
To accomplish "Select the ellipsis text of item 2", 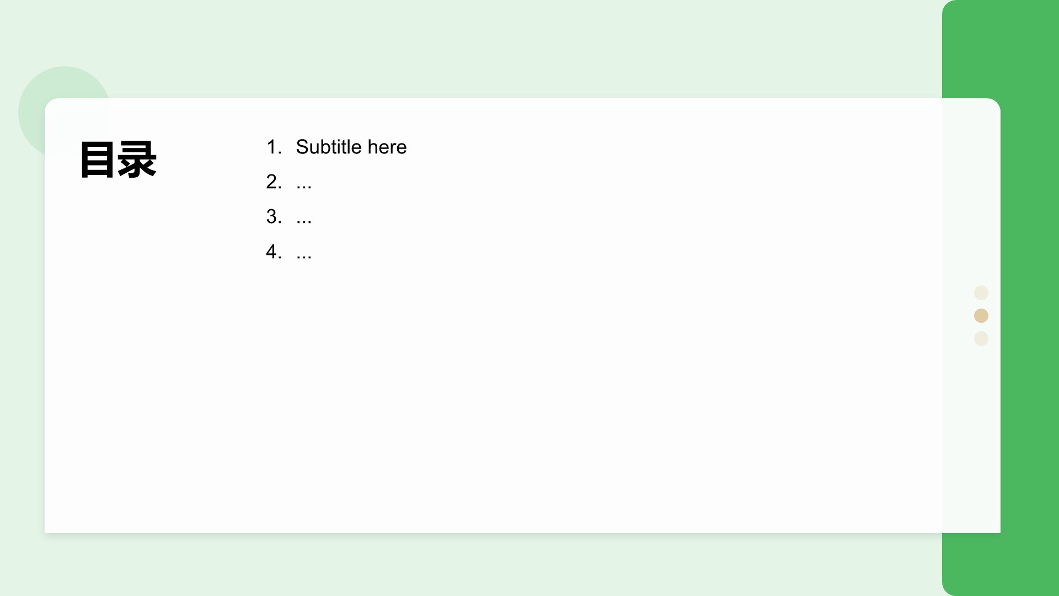I will (x=304, y=184).
